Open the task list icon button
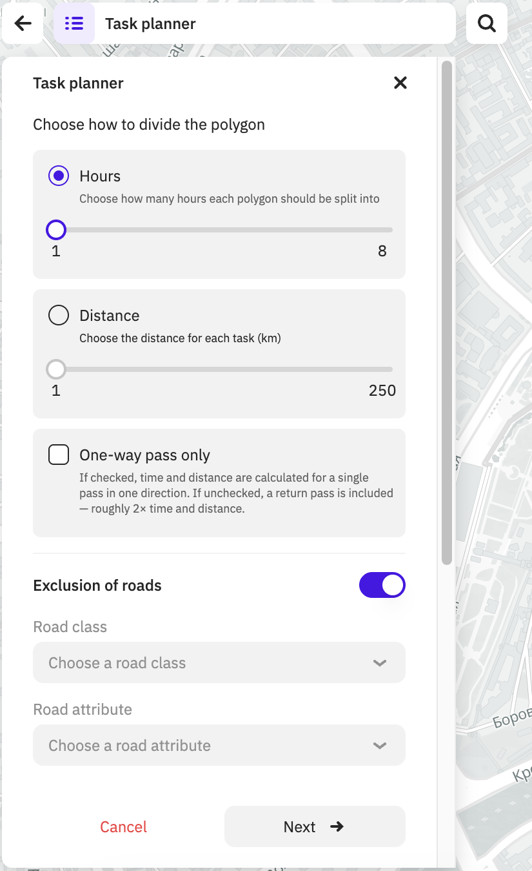The image size is (532, 871). click(x=74, y=23)
